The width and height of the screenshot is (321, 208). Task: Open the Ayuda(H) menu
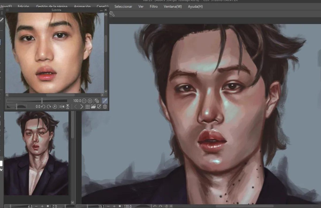click(195, 6)
